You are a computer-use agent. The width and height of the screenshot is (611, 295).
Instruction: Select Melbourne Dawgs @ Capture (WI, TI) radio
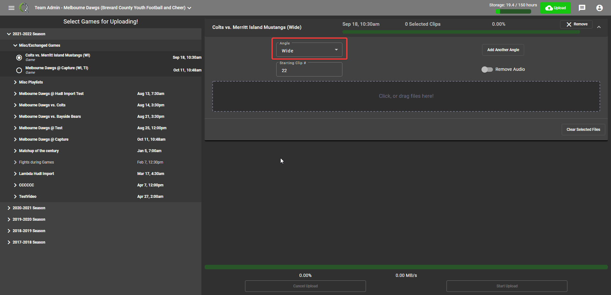(x=19, y=70)
